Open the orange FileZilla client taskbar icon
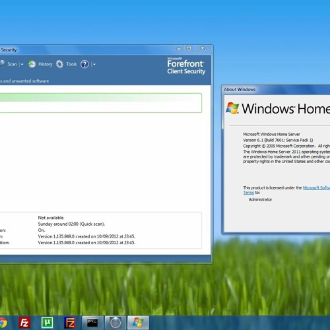The width and height of the screenshot is (330, 330). tap(70, 323)
